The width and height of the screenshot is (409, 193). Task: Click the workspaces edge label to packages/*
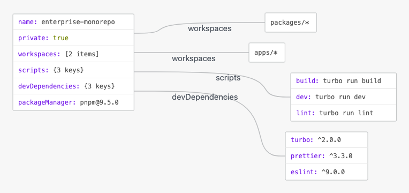(x=210, y=28)
